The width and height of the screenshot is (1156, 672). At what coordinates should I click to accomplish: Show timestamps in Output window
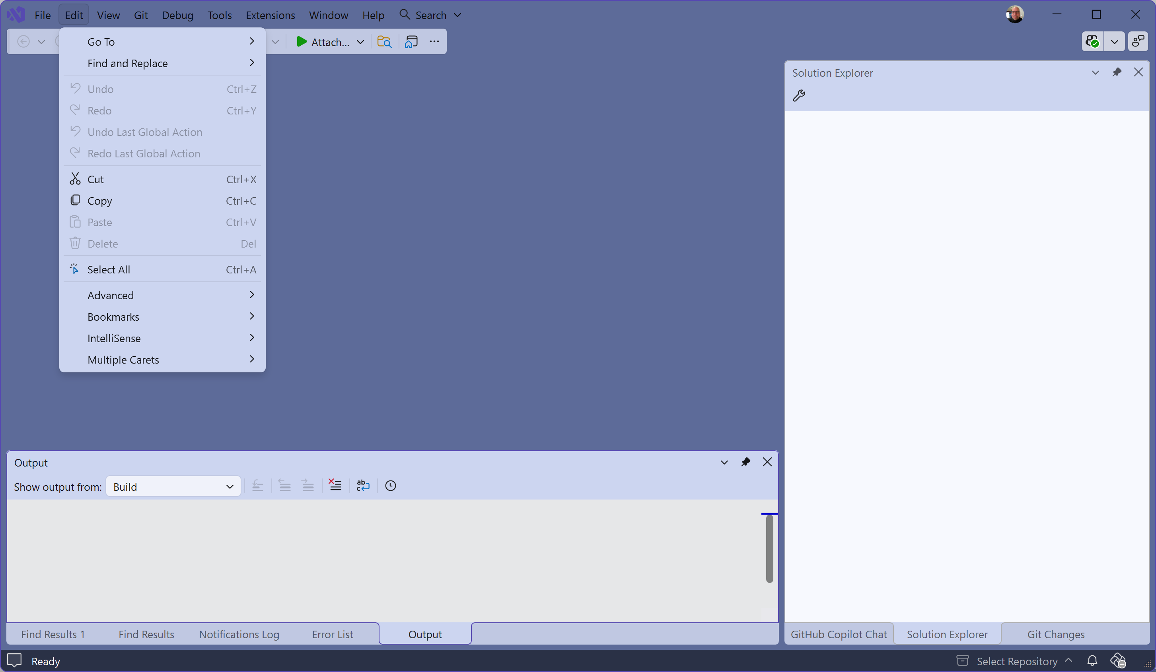[x=390, y=485]
